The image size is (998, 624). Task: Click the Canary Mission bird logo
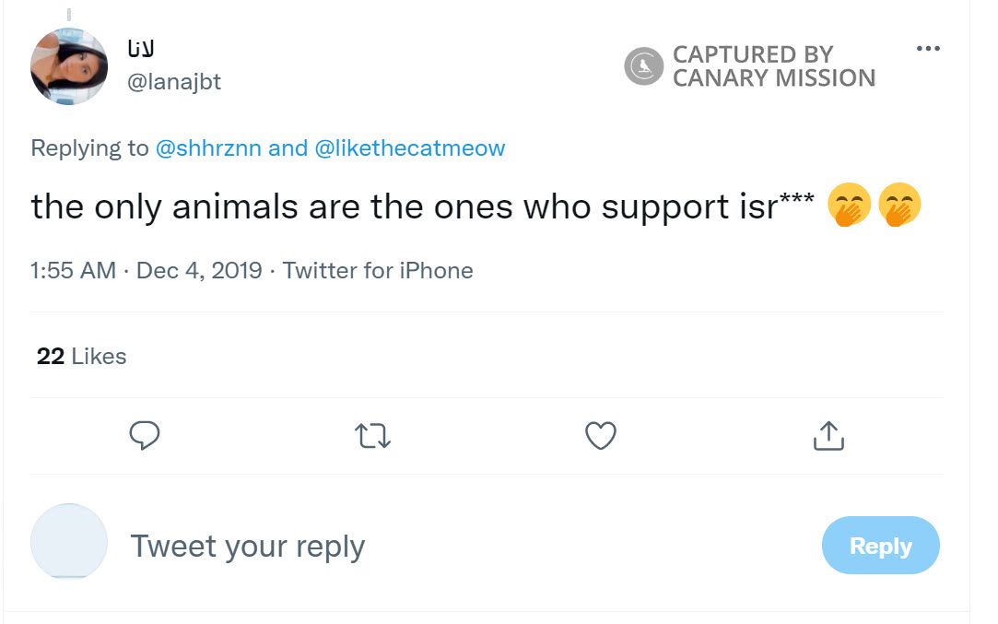click(x=643, y=66)
